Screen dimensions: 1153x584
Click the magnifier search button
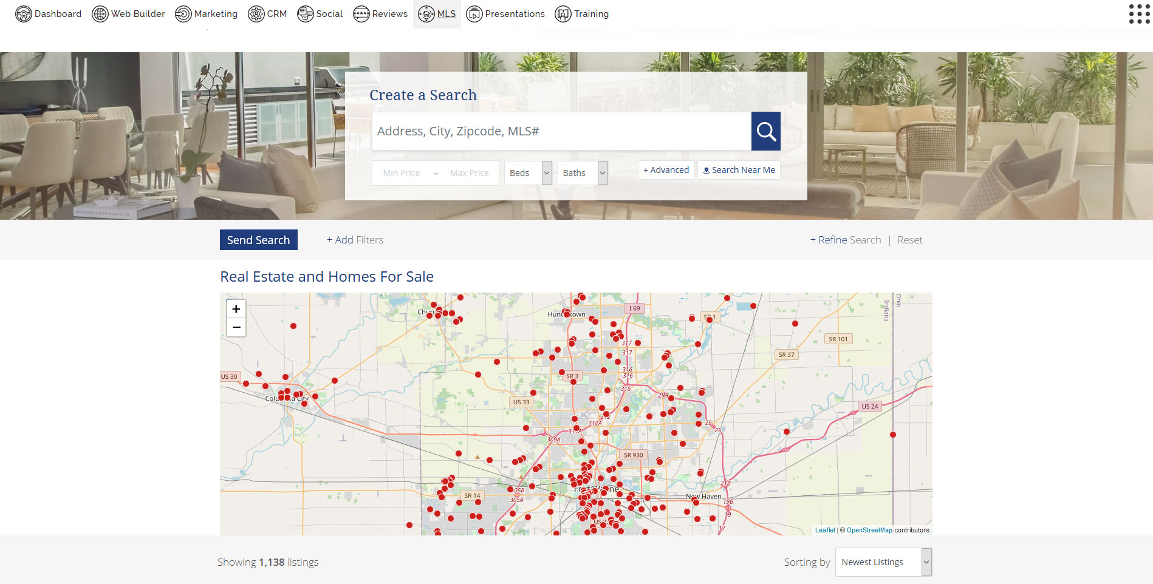tap(766, 131)
